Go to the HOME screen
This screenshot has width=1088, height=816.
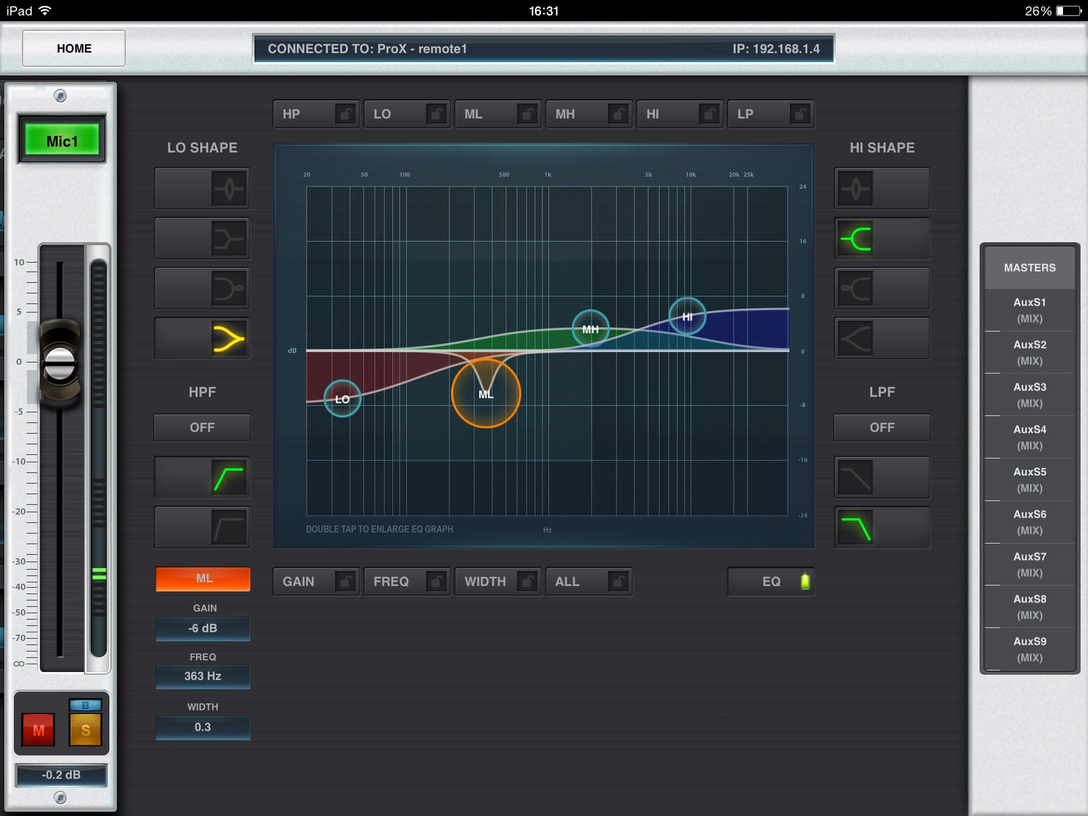coord(74,48)
